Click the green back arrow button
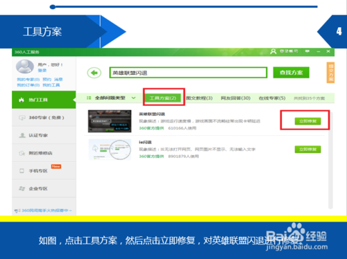The width and height of the screenshot is (347, 259). [94, 73]
